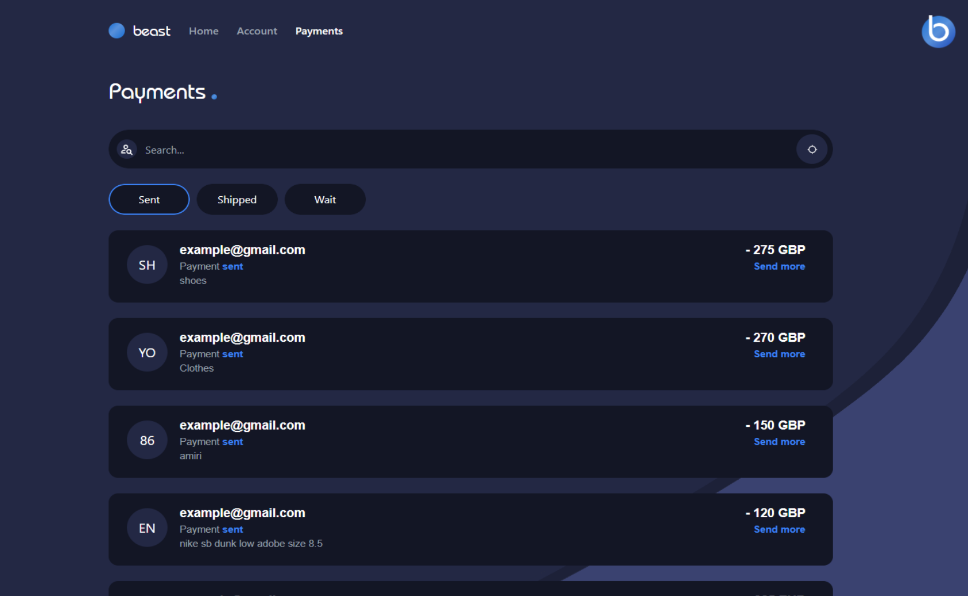Send more on the 120 GBP nike payment
The image size is (968, 596).
779,529
